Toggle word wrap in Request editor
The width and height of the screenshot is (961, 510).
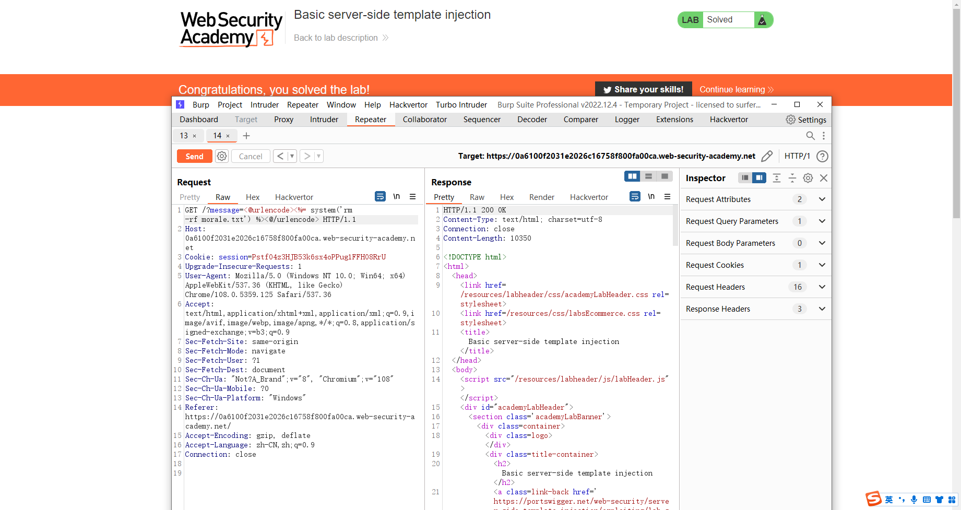click(381, 196)
